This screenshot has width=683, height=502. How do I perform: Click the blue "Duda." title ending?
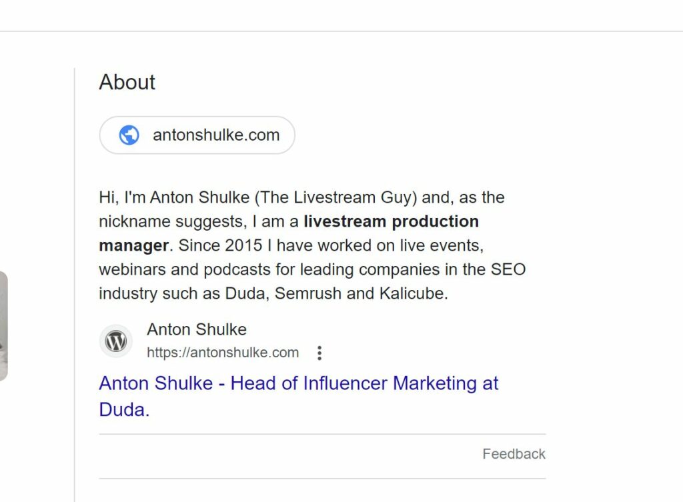tap(124, 410)
